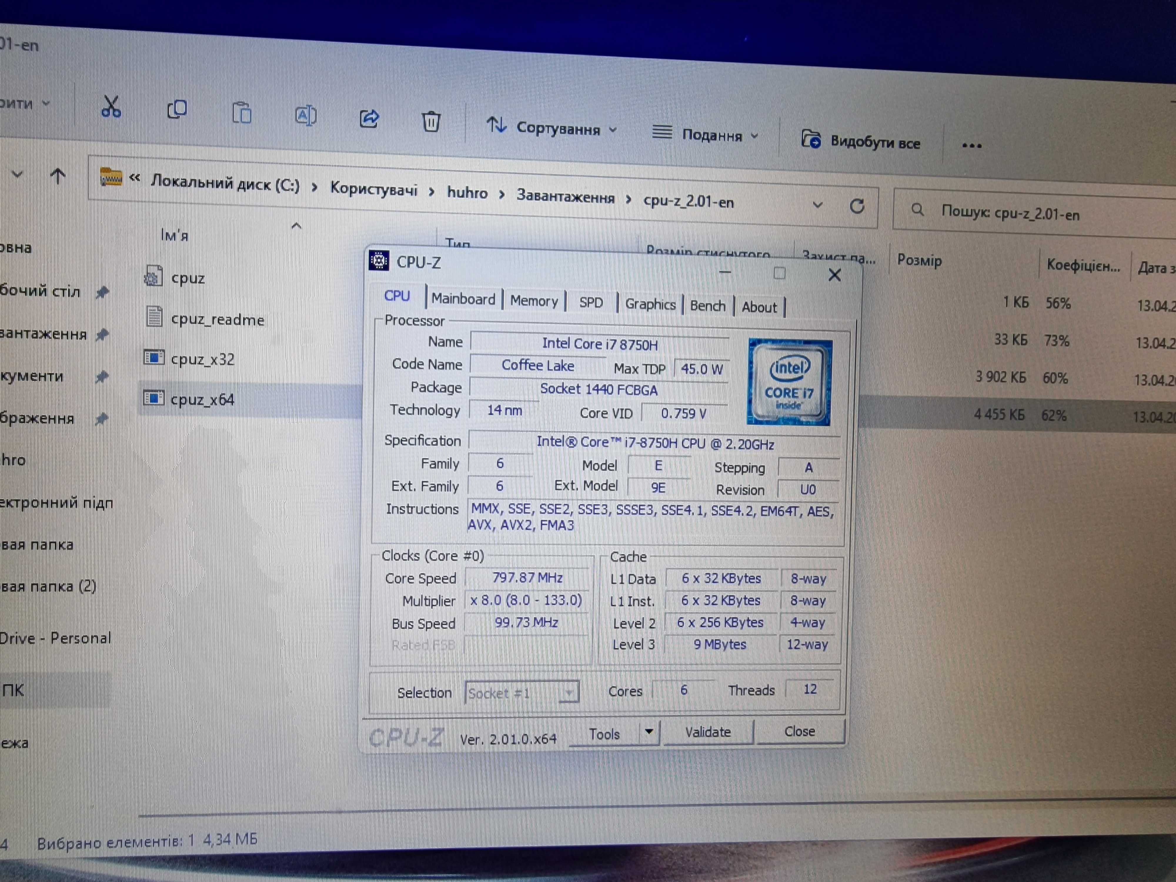Switch to the SPD tab in CPU-Z
The width and height of the screenshot is (1176, 882).
coord(591,303)
